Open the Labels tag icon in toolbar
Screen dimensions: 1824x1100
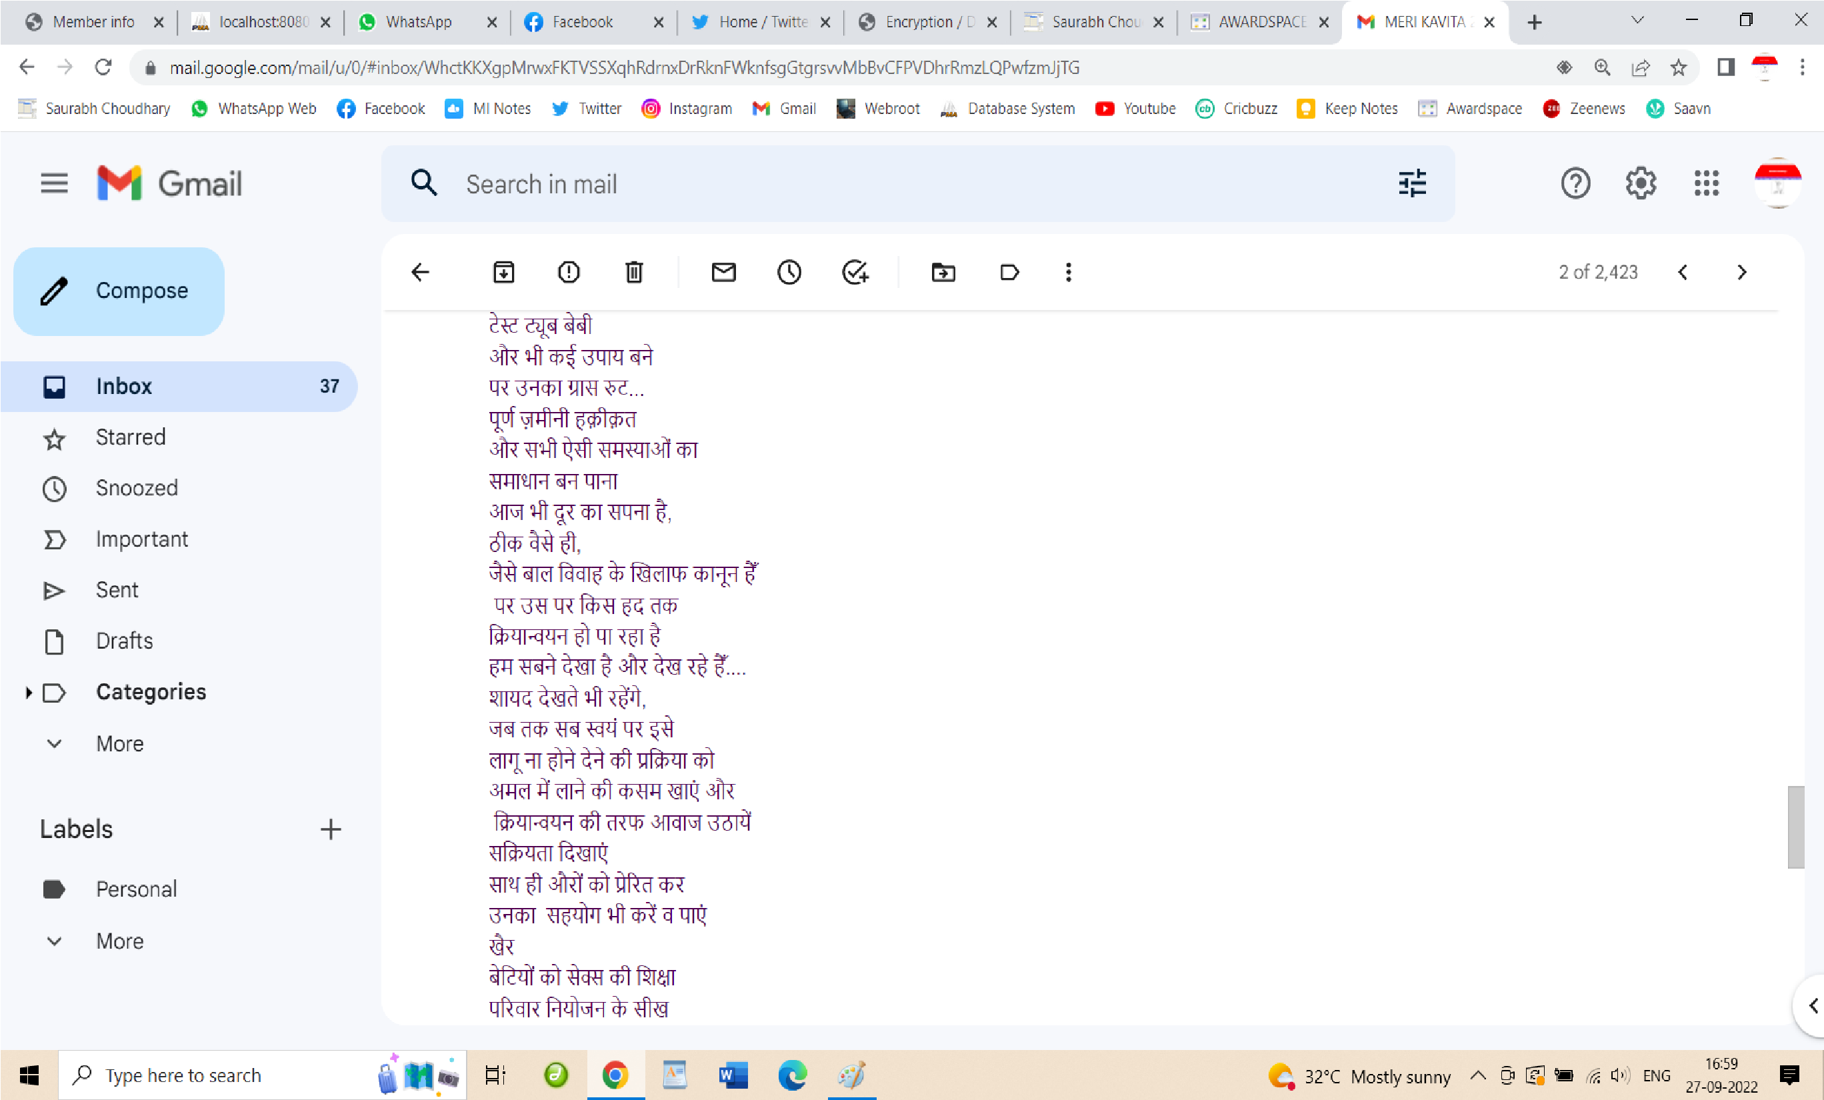1009,272
